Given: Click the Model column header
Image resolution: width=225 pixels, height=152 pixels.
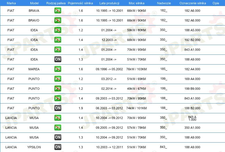Looking at the screenshot, I should click(34, 3).
